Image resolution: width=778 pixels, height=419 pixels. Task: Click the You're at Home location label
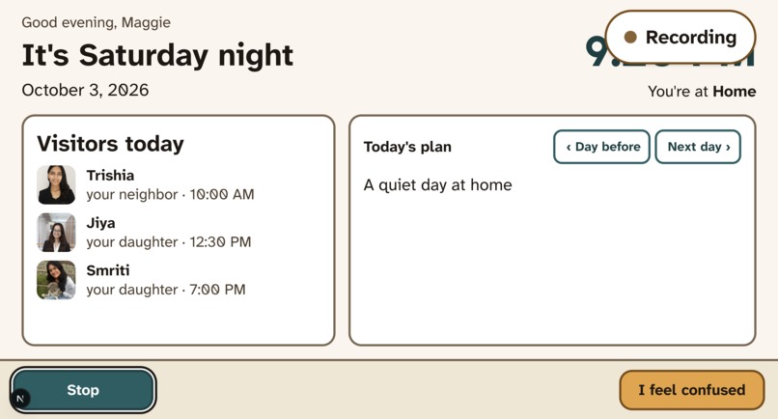(702, 92)
